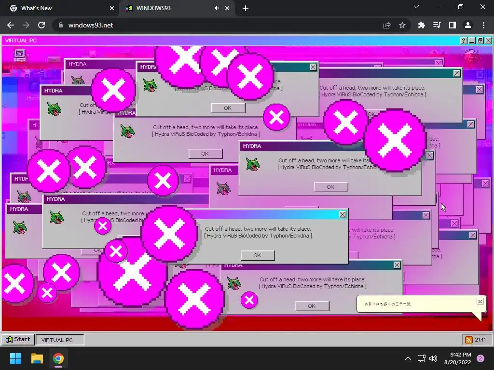Open the tab search chevron
Screen dimensions: 494x370
tap(416, 7)
